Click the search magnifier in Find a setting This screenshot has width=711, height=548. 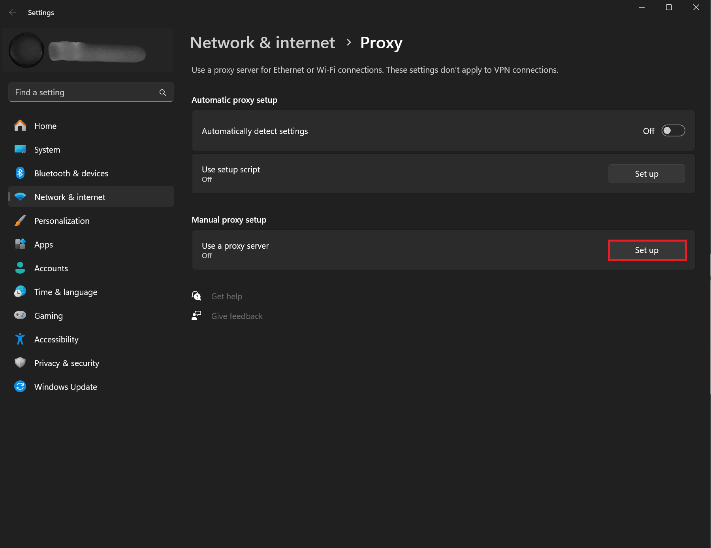coord(163,92)
